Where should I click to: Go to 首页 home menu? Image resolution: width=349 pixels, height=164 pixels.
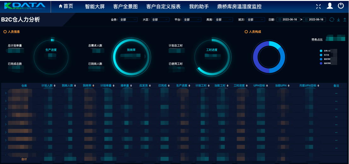pyautogui.click(x=66, y=6)
